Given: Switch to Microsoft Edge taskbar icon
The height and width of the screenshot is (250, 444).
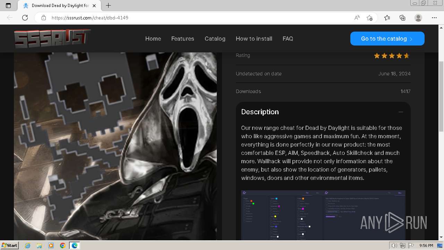Looking at the screenshot, I should tap(74, 245).
